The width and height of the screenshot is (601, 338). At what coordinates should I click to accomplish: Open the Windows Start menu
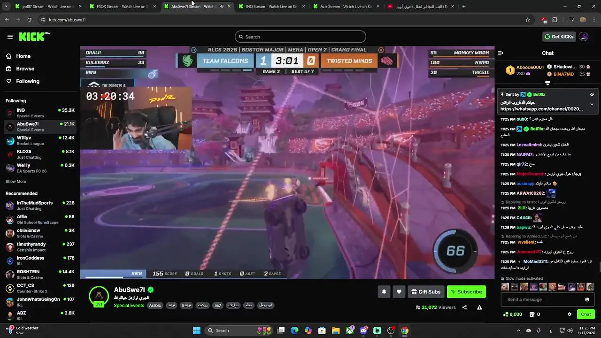point(197,330)
